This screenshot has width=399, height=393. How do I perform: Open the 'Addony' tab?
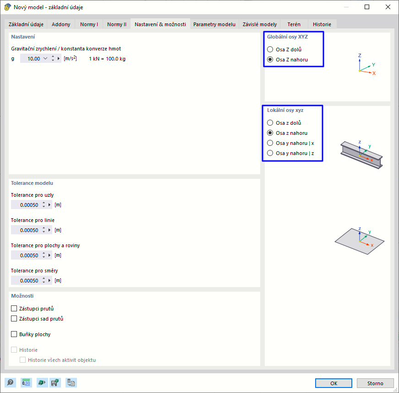pos(61,24)
